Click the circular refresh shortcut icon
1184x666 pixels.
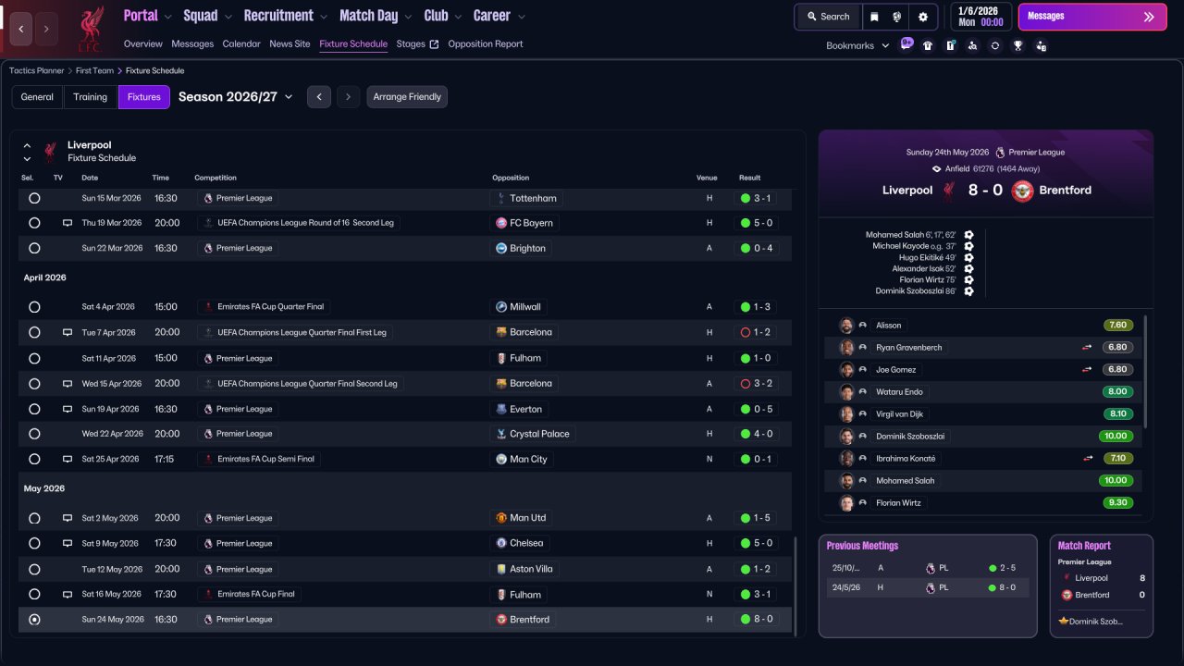point(994,45)
